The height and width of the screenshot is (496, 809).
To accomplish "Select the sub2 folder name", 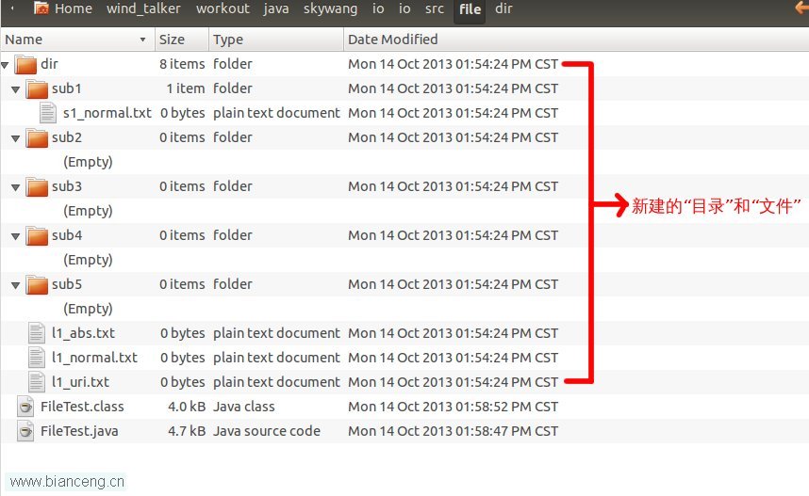I will 67,137.
